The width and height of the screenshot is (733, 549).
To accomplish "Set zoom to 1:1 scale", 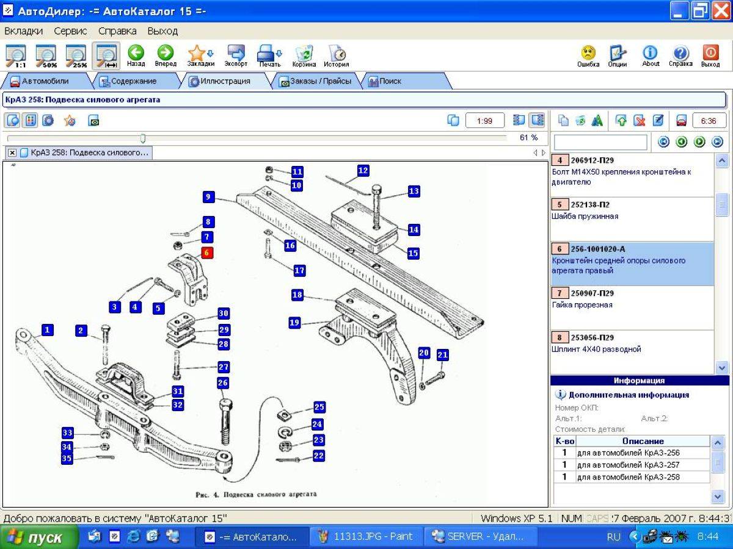I will click(x=17, y=55).
